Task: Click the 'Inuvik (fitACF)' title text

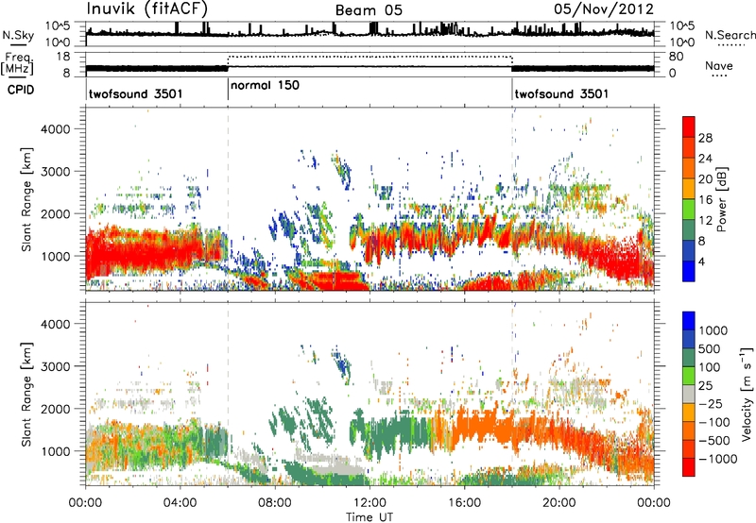Action: click(x=147, y=8)
